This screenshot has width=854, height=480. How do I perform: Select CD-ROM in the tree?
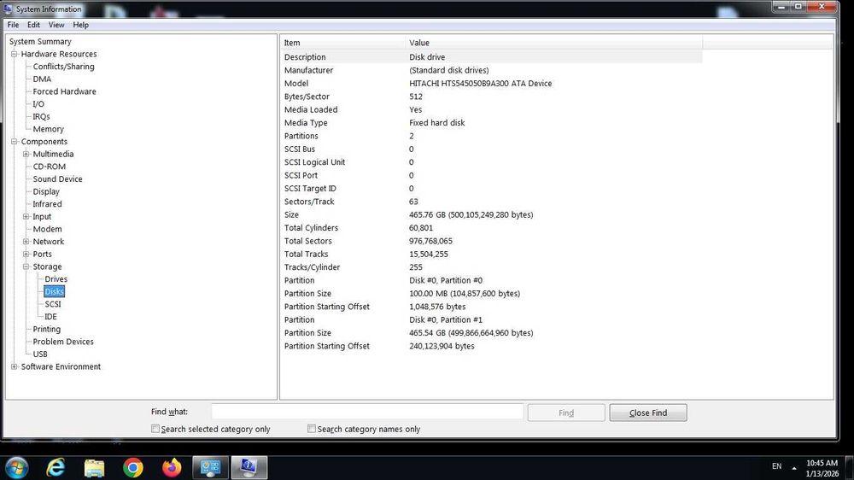[x=49, y=167]
